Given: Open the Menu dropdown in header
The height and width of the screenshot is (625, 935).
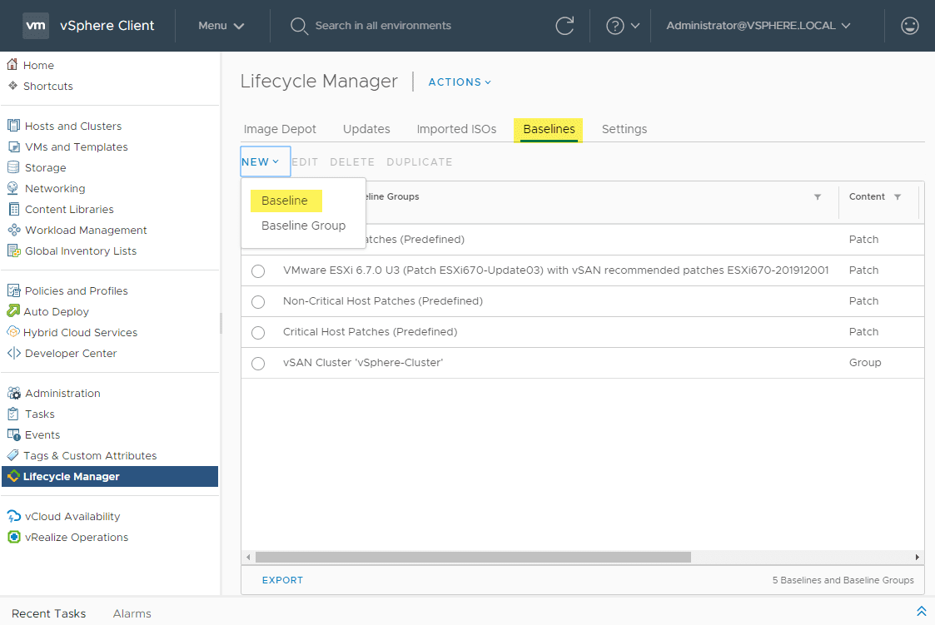Looking at the screenshot, I should point(221,26).
